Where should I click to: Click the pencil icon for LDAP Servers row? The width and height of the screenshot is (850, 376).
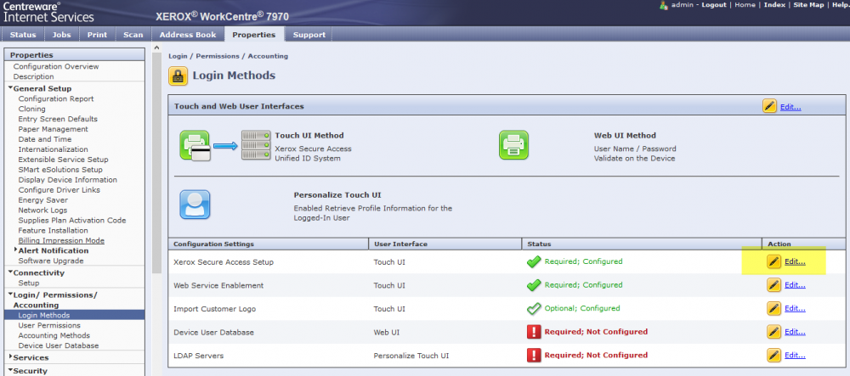pos(773,355)
